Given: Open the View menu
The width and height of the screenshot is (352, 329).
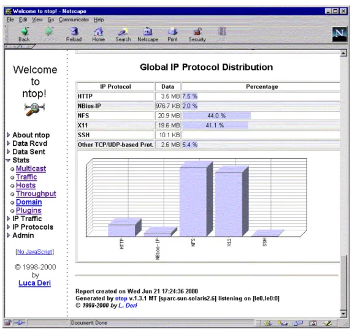Looking at the screenshot, I should click(x=37, y=20).
